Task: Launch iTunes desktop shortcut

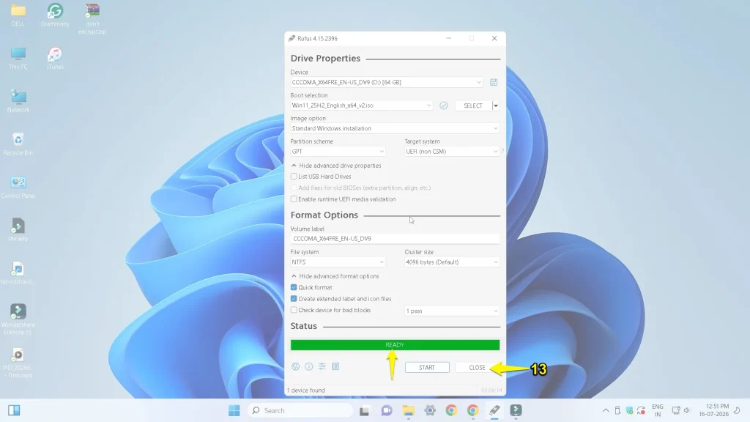Action: click(x=55, y=59)
